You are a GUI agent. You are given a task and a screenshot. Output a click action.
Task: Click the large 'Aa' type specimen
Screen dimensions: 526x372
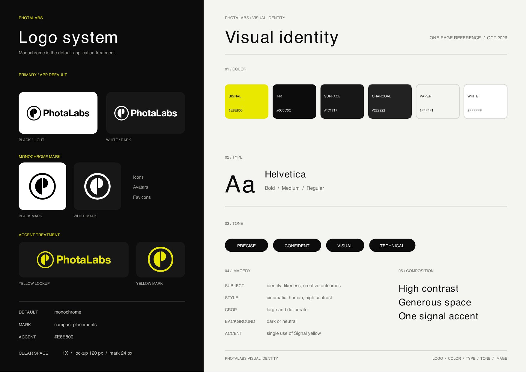coord(240,184)
